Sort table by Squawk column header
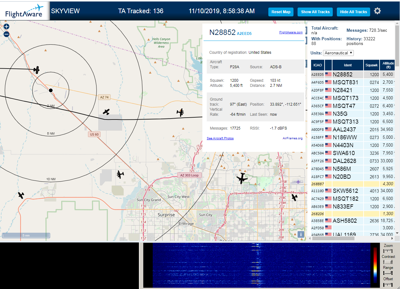This screenshot has width=400, height=289. tap(371, 65)
